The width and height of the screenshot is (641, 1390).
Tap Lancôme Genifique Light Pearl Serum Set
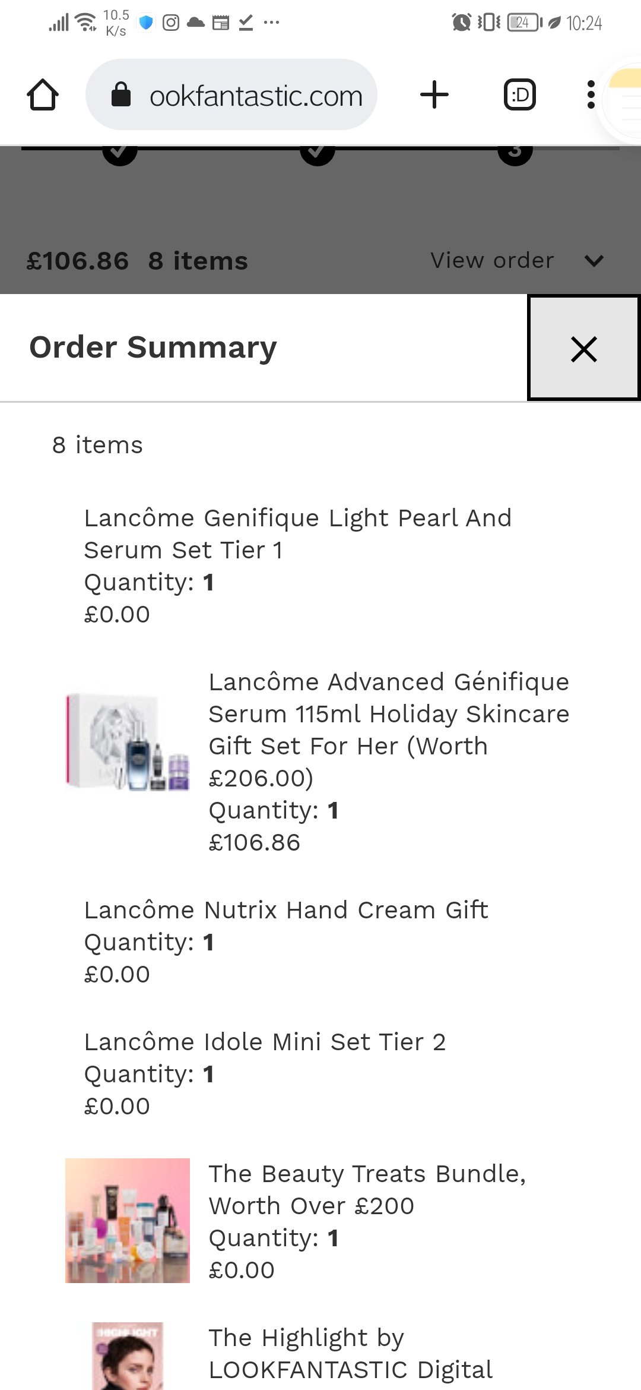pyautogui.click(x=297, y=534)
